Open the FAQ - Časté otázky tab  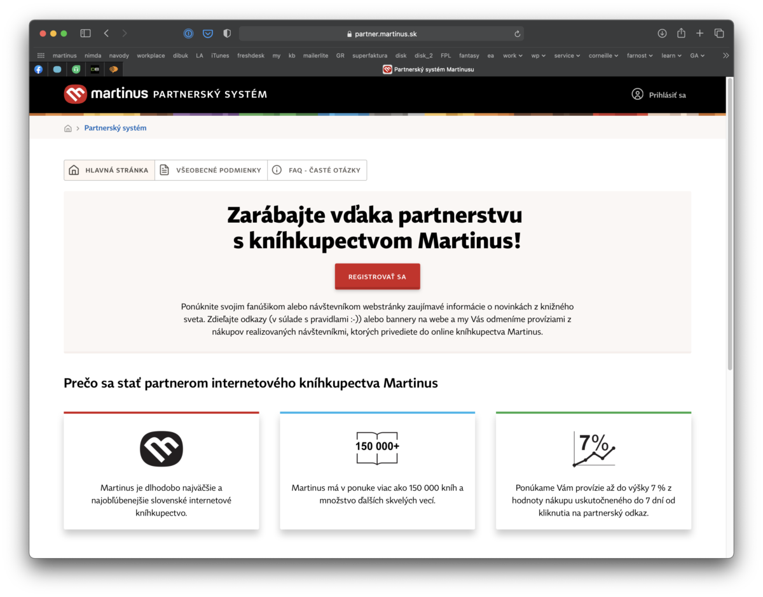coord(317,170)
